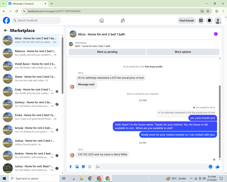Show hidden system tray icons
Image resolution: width=227 pixels, height=182 pixels.
pyautogui.click(x=191, y=178)
